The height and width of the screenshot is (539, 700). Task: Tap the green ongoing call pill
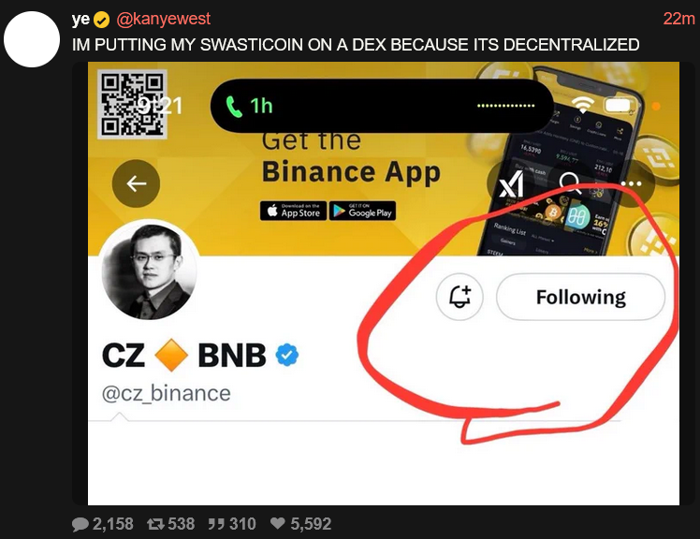pyautogui.click(x=382, y=106)
